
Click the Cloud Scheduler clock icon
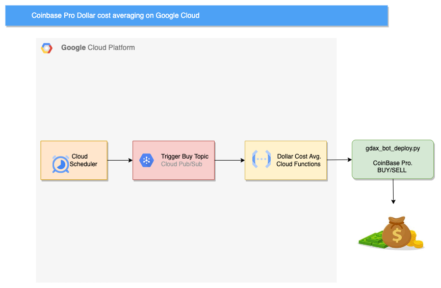click(61, 164)
